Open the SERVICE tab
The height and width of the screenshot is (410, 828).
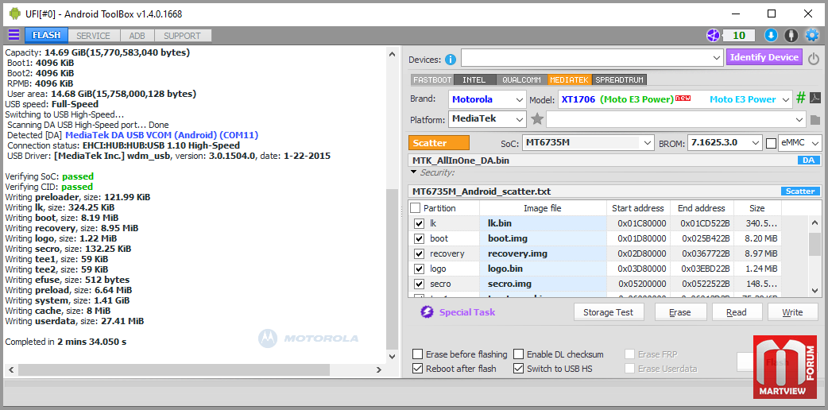pyautogui.click(x=94, y=36)
